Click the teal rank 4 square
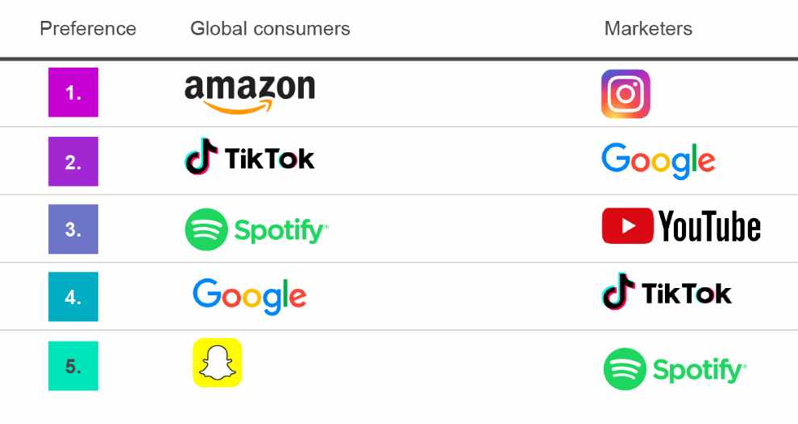This screenshot has height=424, width=798. (x=73, y=297)
